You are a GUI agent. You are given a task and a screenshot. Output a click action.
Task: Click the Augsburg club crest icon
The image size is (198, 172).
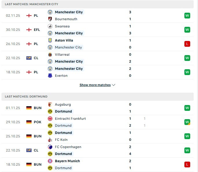(50, 104)
